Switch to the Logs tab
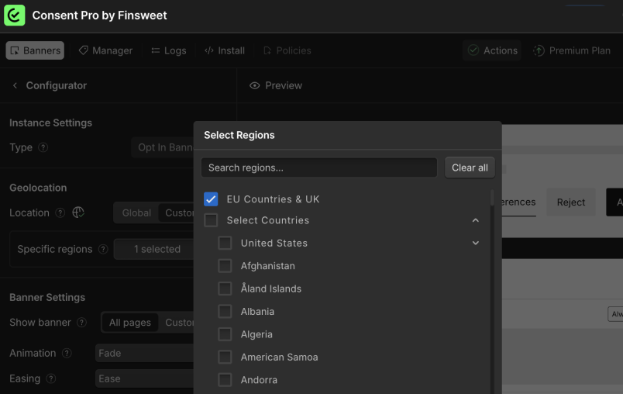This screenshot has height=394, width=623. [x=169, y=50]
